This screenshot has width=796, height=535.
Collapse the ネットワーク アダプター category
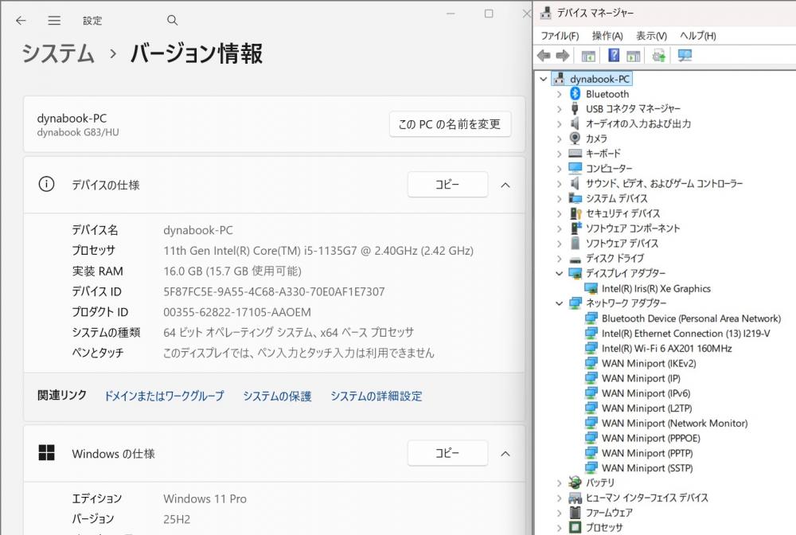point(559,303)
